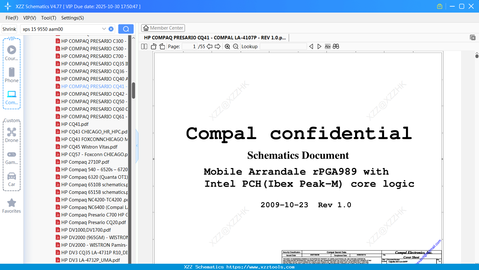The image size is (479, 270).
Task: Open HP DV1000,DV1700.pdf
Action: [83, 230]
